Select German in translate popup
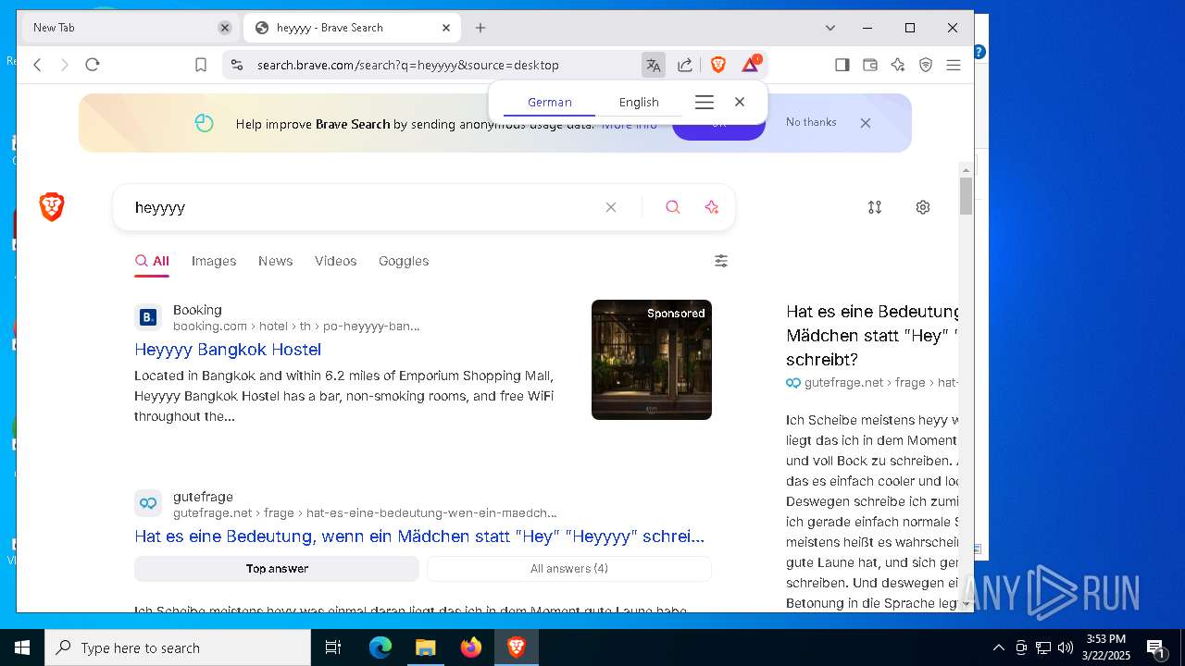Screen dimensions: 1185x666 550,103
